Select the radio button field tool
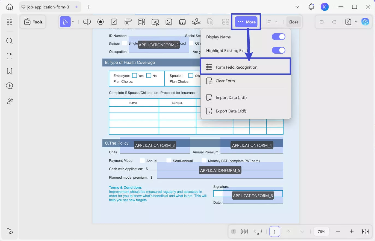This screenshot has width=375, height=241. click(x=101, y=22)
